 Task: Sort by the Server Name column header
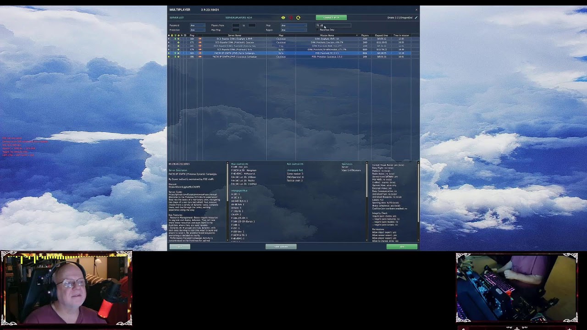coord(234,35)
